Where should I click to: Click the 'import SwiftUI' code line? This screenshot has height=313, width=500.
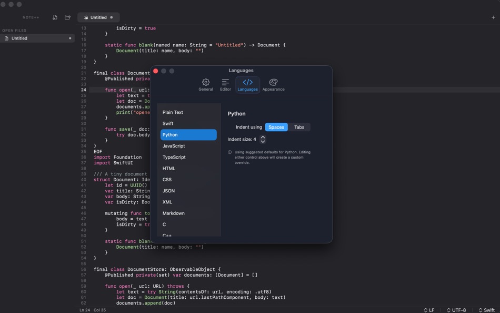pyautogui.click(x=113, y=163)
